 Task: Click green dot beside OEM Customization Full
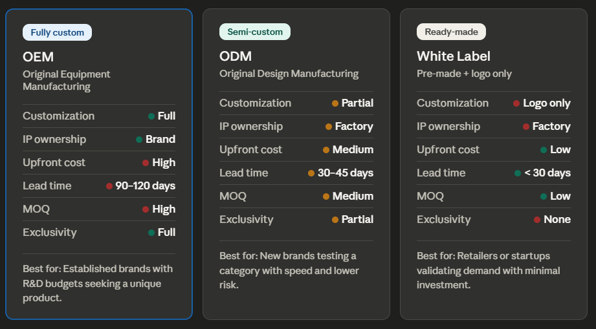[x=151, y=116]
